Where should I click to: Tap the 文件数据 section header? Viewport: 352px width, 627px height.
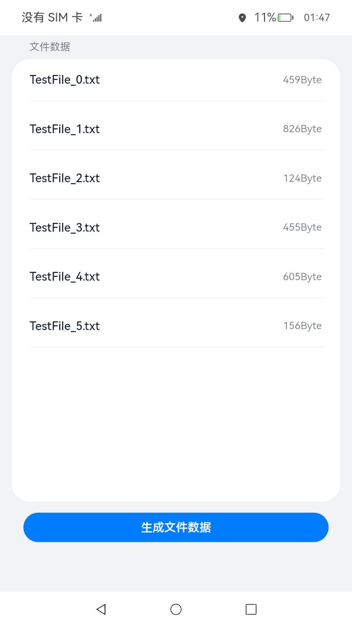pyautogui.click(x=50, y=47)
